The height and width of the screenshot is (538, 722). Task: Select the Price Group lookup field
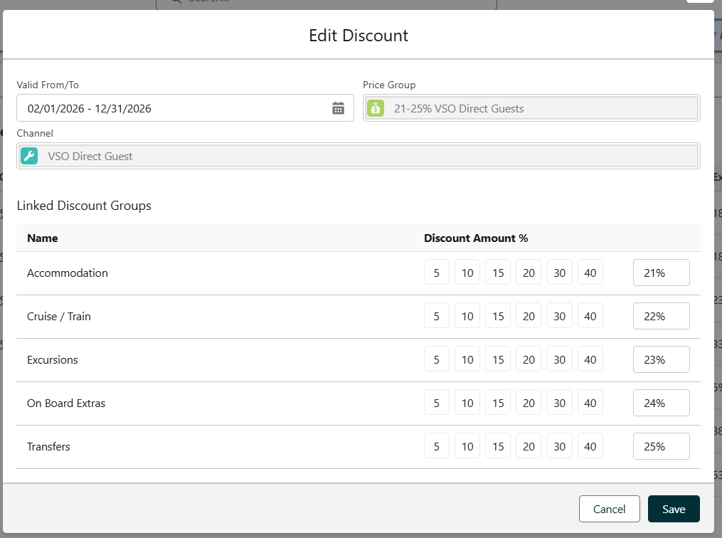pyautogui.click(x=541, y=108)
